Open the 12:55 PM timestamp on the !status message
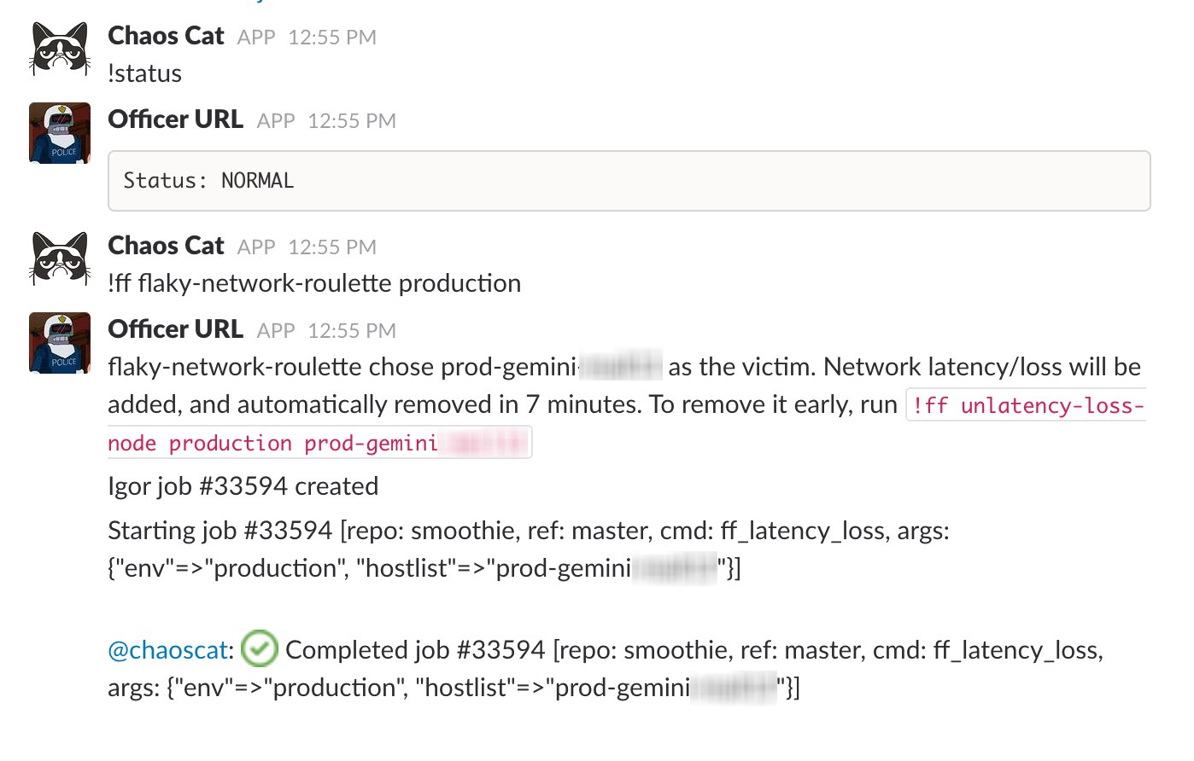Viewport: 1194px width, 761px height. click(x=332, y=38)
